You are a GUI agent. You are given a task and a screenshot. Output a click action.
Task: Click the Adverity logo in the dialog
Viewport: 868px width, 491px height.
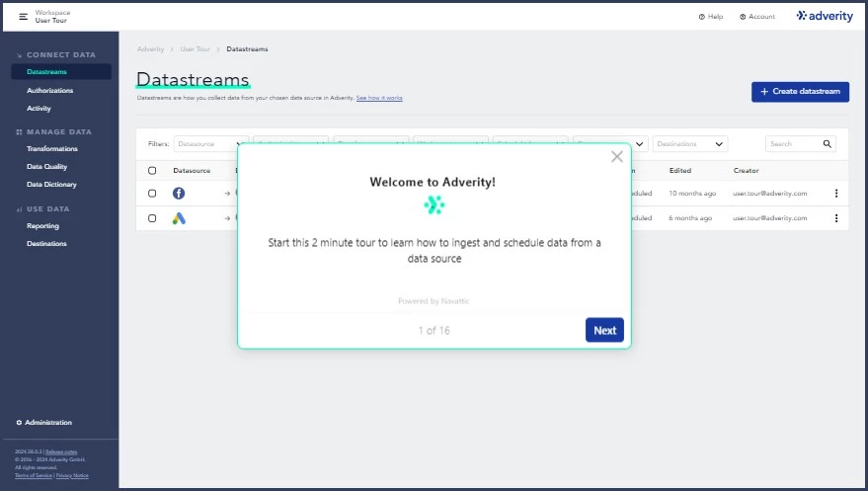434,205
